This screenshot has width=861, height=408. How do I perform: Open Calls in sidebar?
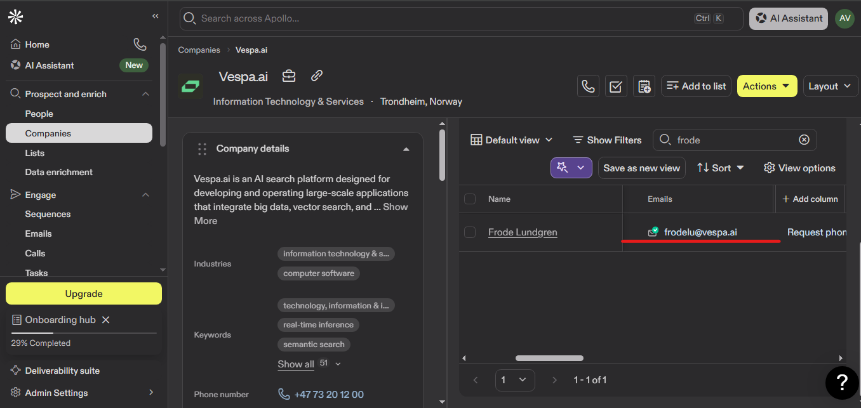pyautogui.click(x=35, y=253)
